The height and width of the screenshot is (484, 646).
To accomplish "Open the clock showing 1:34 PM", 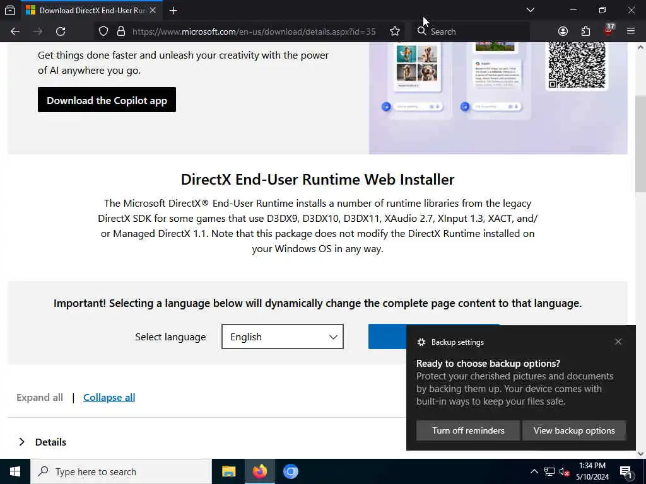I will pos(592,471).
